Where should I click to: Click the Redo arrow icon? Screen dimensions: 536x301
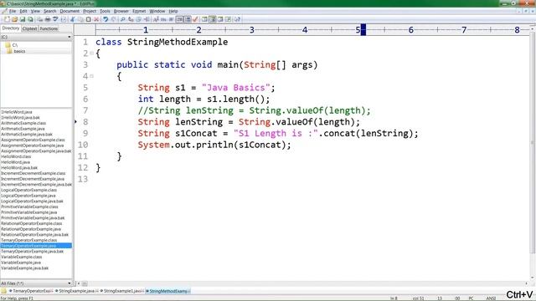114,19
